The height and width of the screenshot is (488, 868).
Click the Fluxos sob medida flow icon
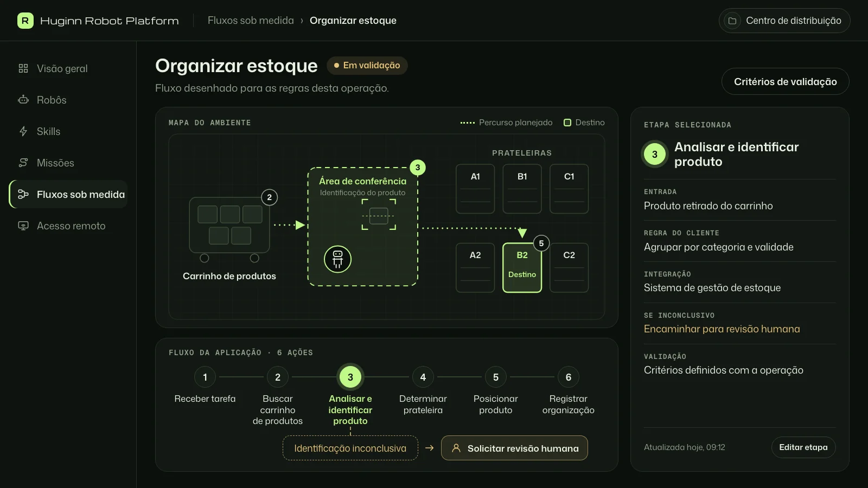tap(23, 194)
